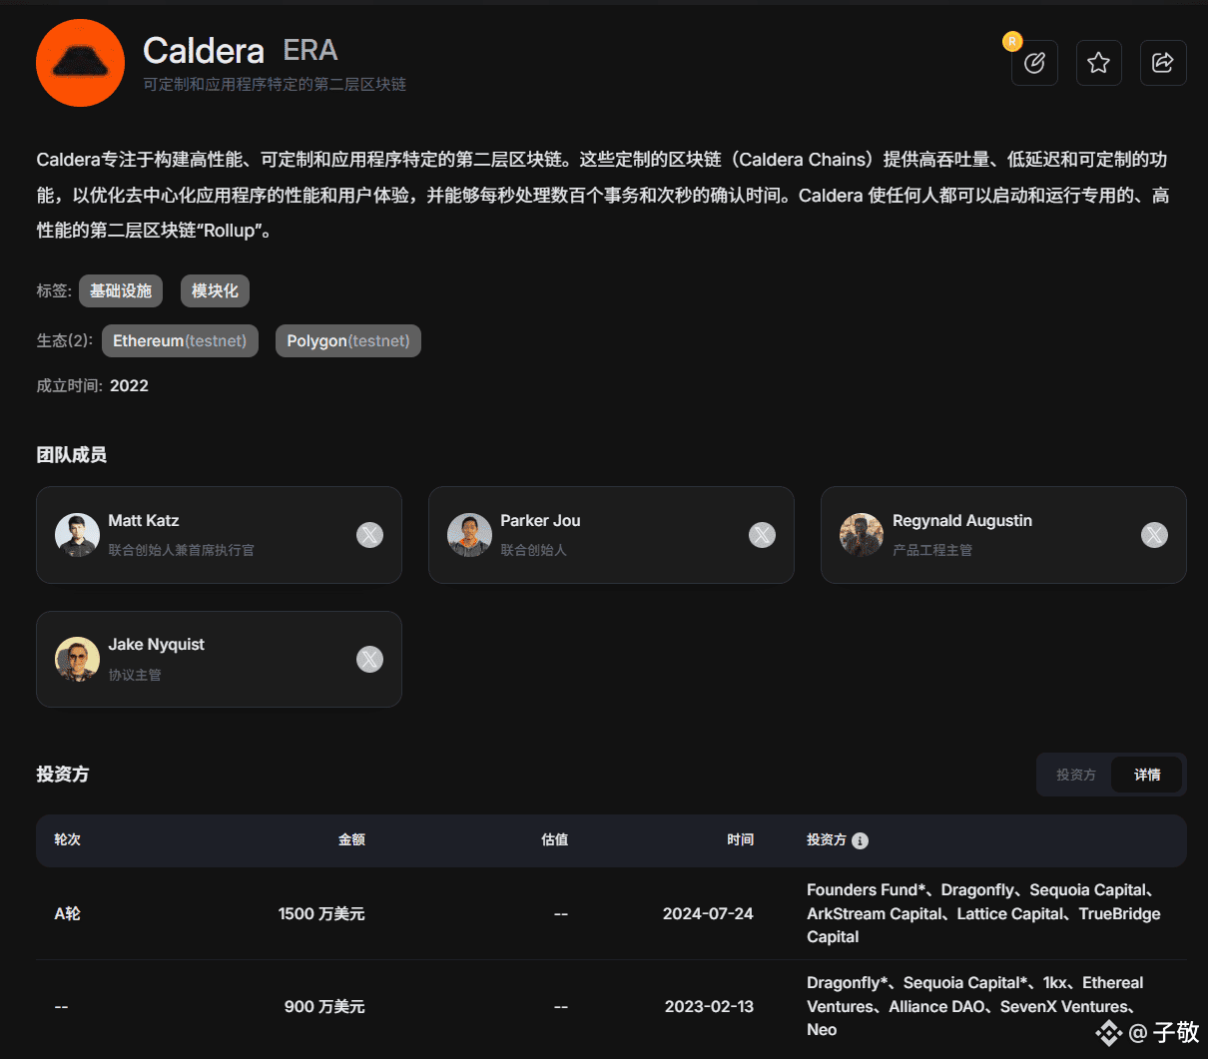This screenshot has height=1059, width=1208.
Task: Select the 模块化 tag
Action: tap(215, 290)
